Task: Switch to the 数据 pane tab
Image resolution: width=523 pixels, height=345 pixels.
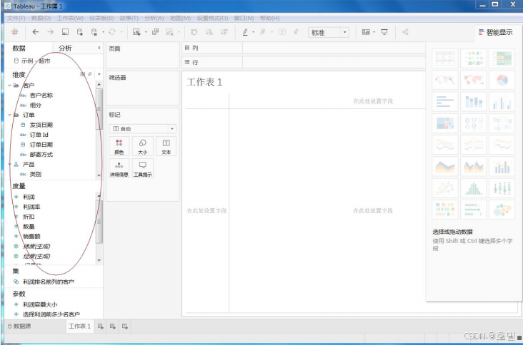Action: 19,48
